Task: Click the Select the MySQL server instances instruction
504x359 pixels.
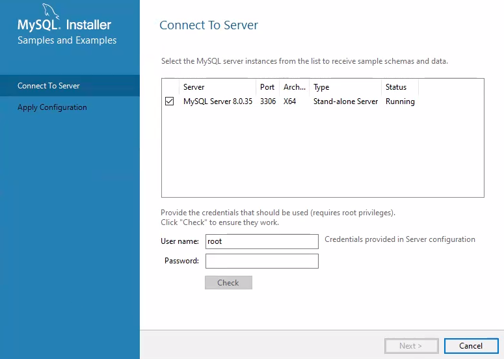Action: 304,61
